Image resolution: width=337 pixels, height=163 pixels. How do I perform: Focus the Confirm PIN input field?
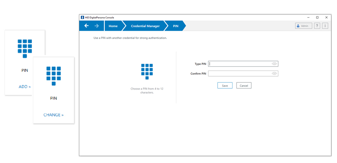click(239, 73)
